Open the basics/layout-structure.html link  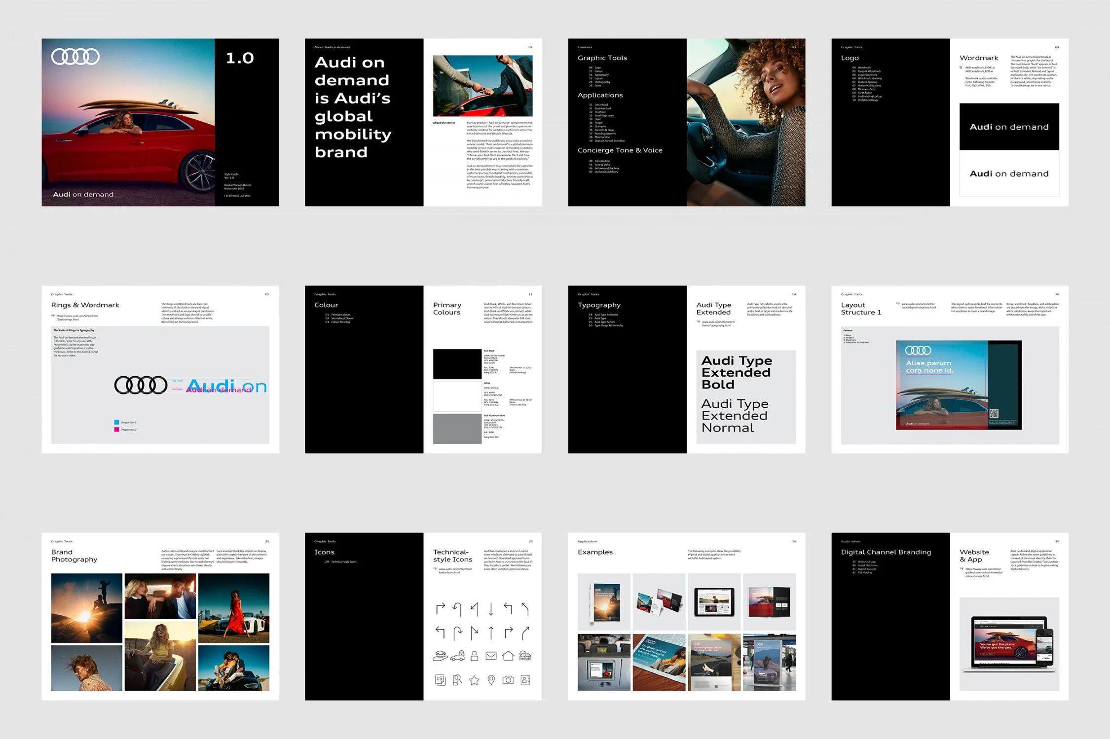pyautogui.click(x=919, y=306)
